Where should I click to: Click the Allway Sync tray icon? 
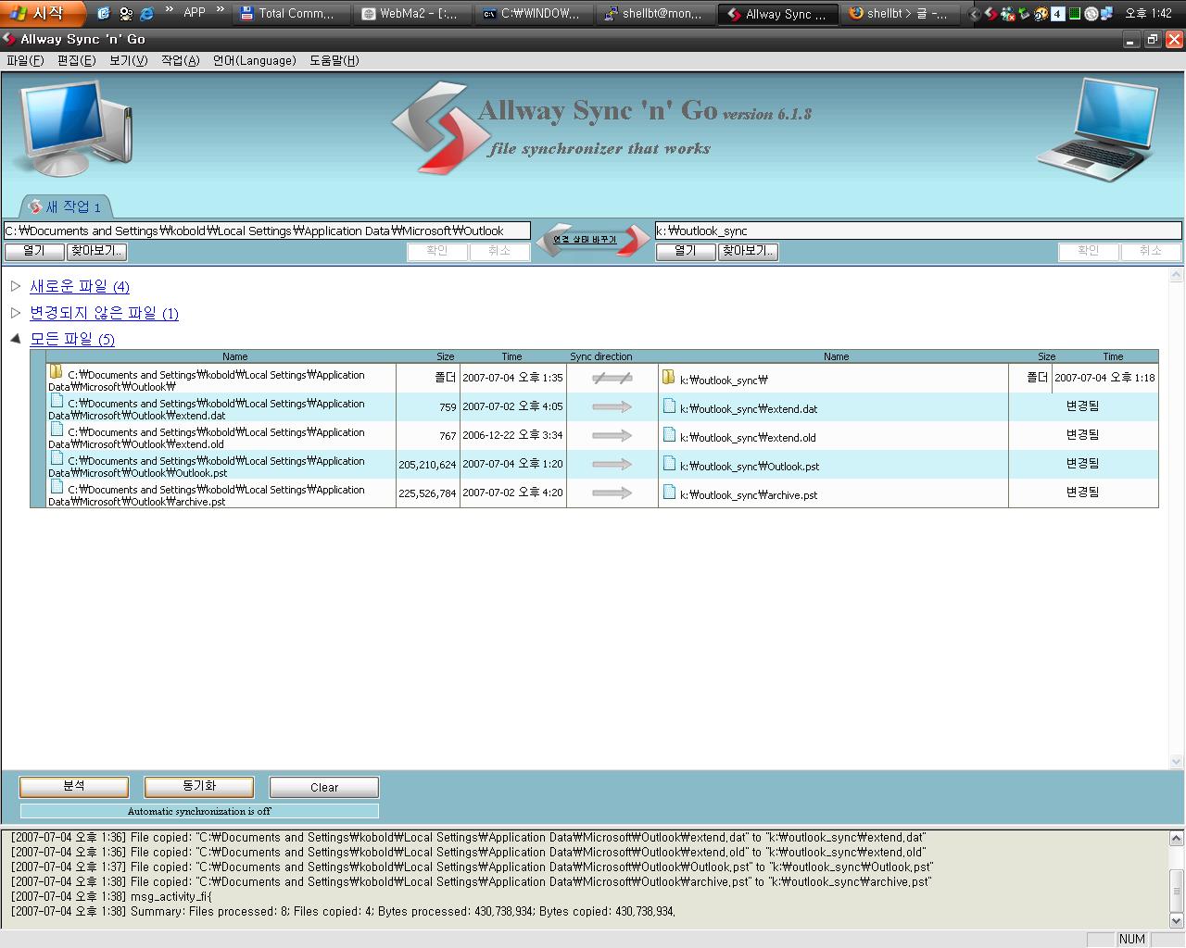[990, 14]
